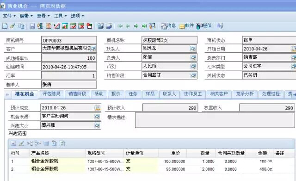Click the Copy record toolbar icon
The image size is (296, 181).
21,26
